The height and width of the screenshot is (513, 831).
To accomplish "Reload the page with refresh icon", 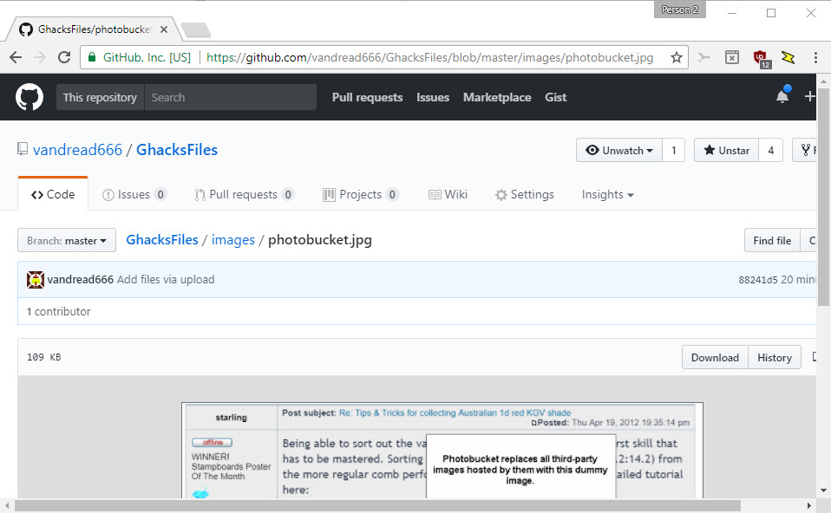I will (x=64, y=57).
